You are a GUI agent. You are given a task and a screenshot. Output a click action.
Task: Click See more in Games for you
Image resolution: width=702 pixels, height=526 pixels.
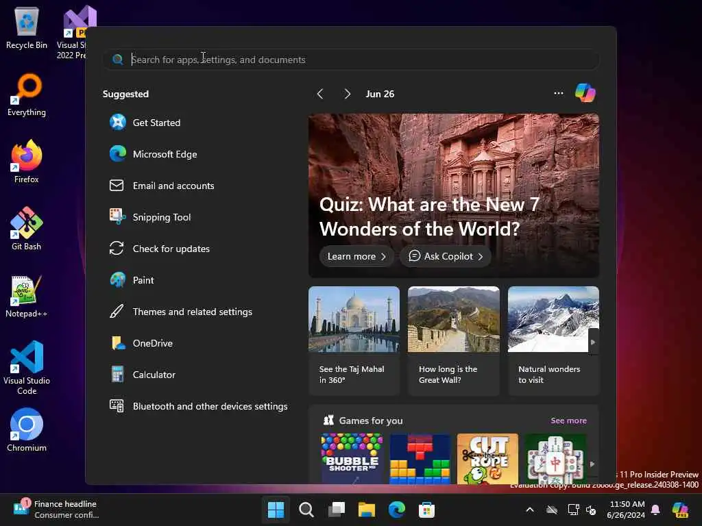pyautogui.click(x=568, y=420)
